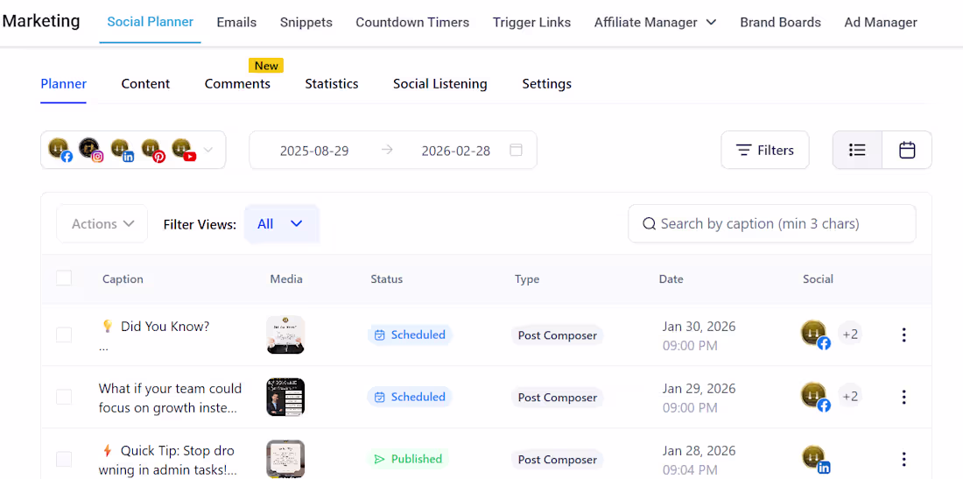This screenshot has height=479, width=963.
Task: Focus the Search by caption field
Action: click(x=772, y=223)
